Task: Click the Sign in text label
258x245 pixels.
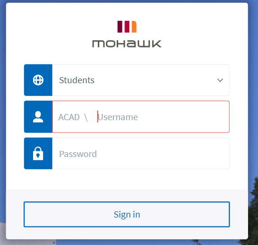Action: pyautogui.click(x=127, y=215)
